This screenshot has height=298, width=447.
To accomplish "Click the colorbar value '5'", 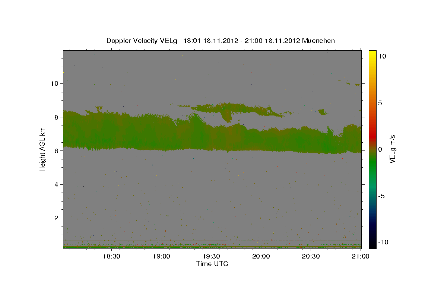I will tap(380, 103).
